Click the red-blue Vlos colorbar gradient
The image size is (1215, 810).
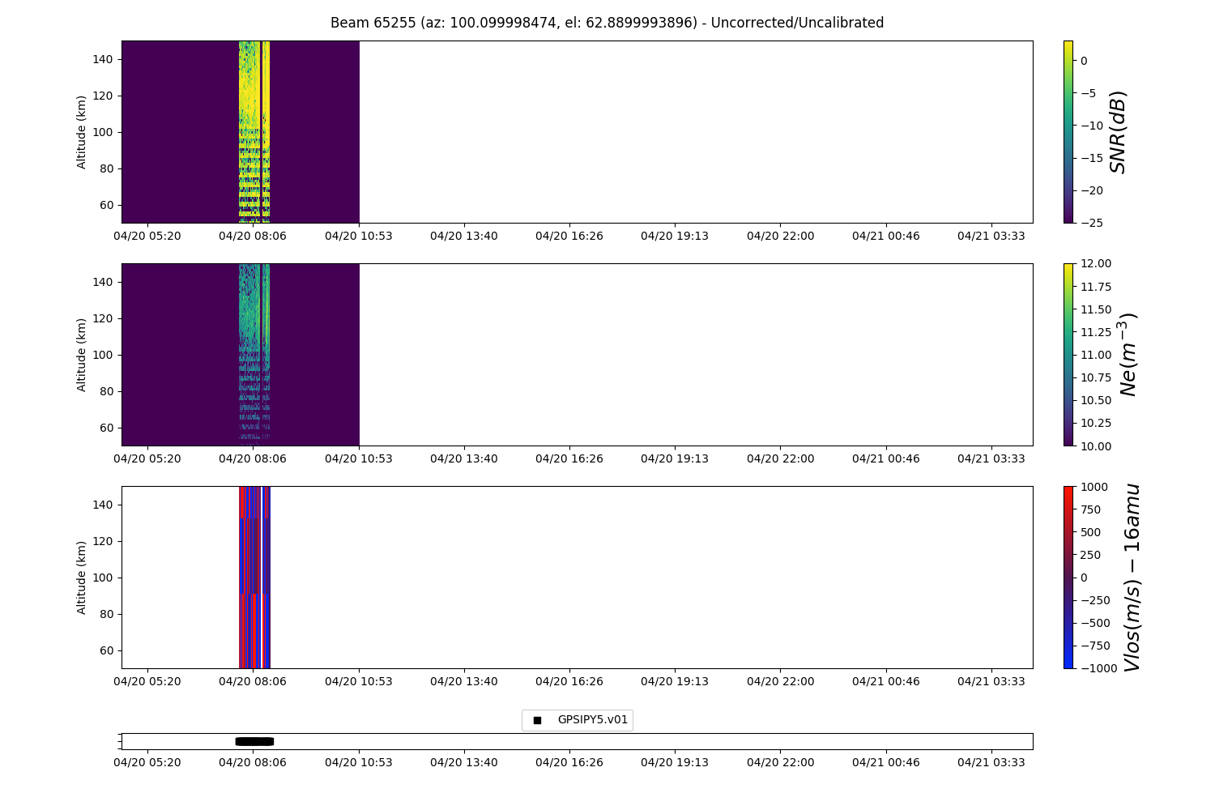pyautogui.click(x=1068, y=578)
